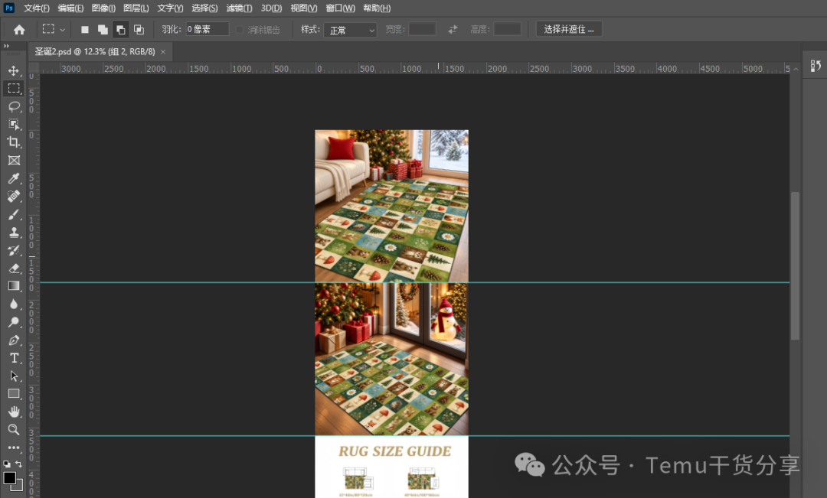
Task: Select the Blur tool
Action: tap(14, 304)
